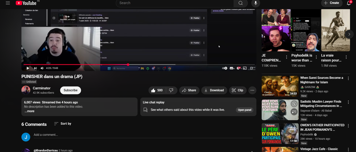Open options menu for La vraie raison video
This screenshot has width=356, height=152.
click(x=346, y=57)
